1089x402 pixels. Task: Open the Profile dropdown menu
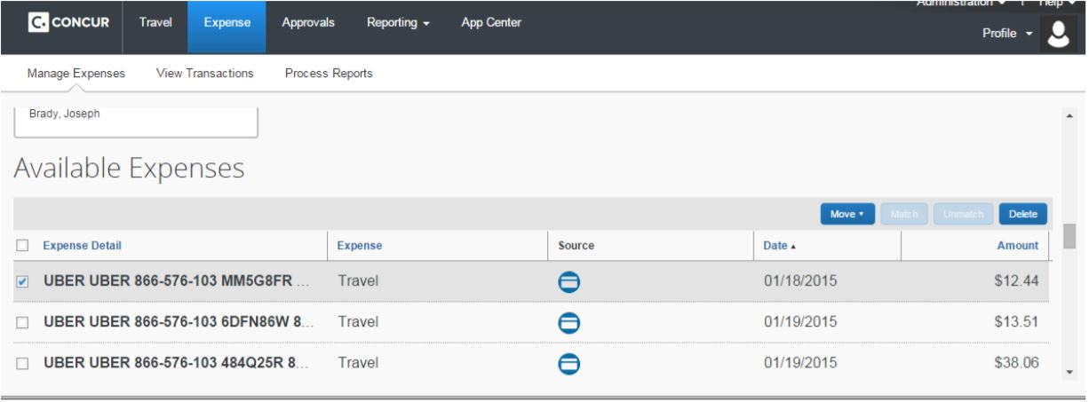click(1006, 32)
